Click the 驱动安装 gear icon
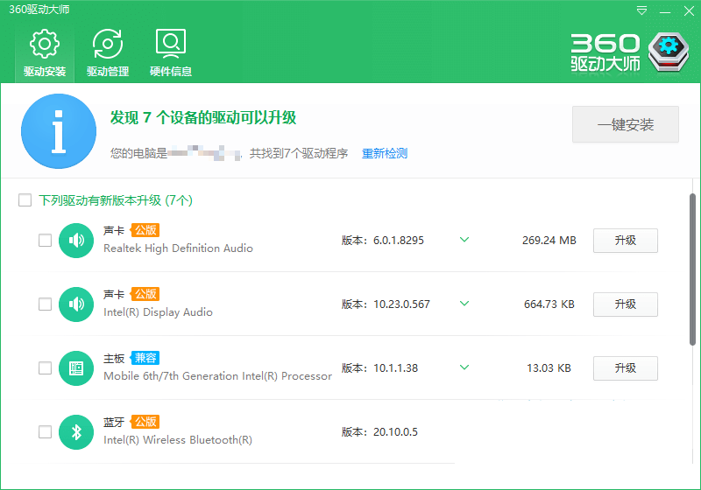The width and height of the screenshot is (701, 490). [x=44, y=43]
